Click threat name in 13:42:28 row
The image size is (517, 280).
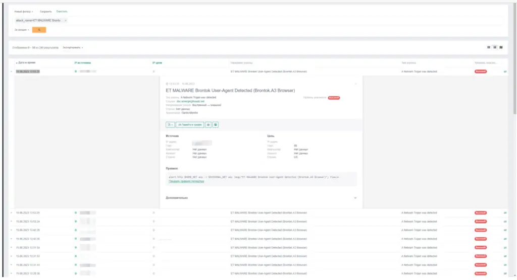tap(269, 239)
